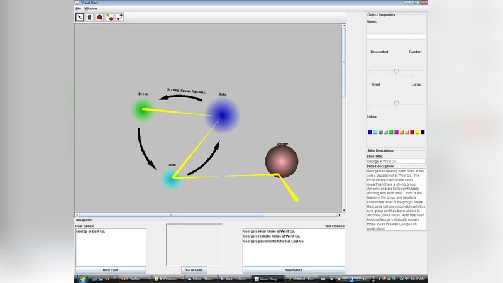Open the File menu
Image resolution: width=503 pixels, height=283 pixels.
click(x=78, y=9)
